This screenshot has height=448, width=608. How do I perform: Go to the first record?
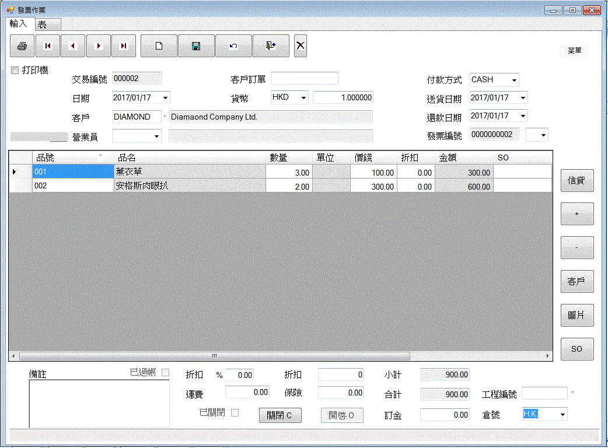coord(48,45)
